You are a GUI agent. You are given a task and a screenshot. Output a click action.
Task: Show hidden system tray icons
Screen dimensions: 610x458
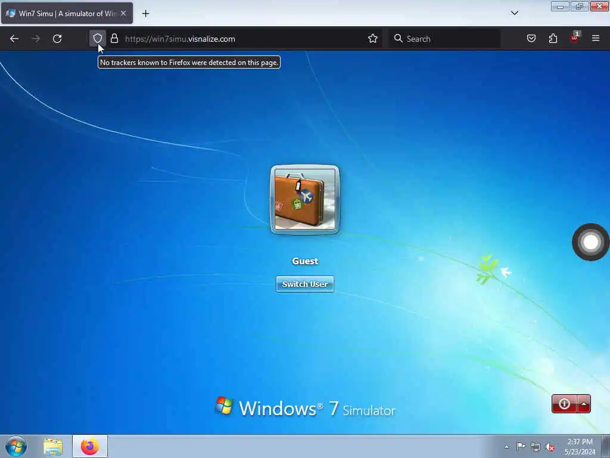506,447
